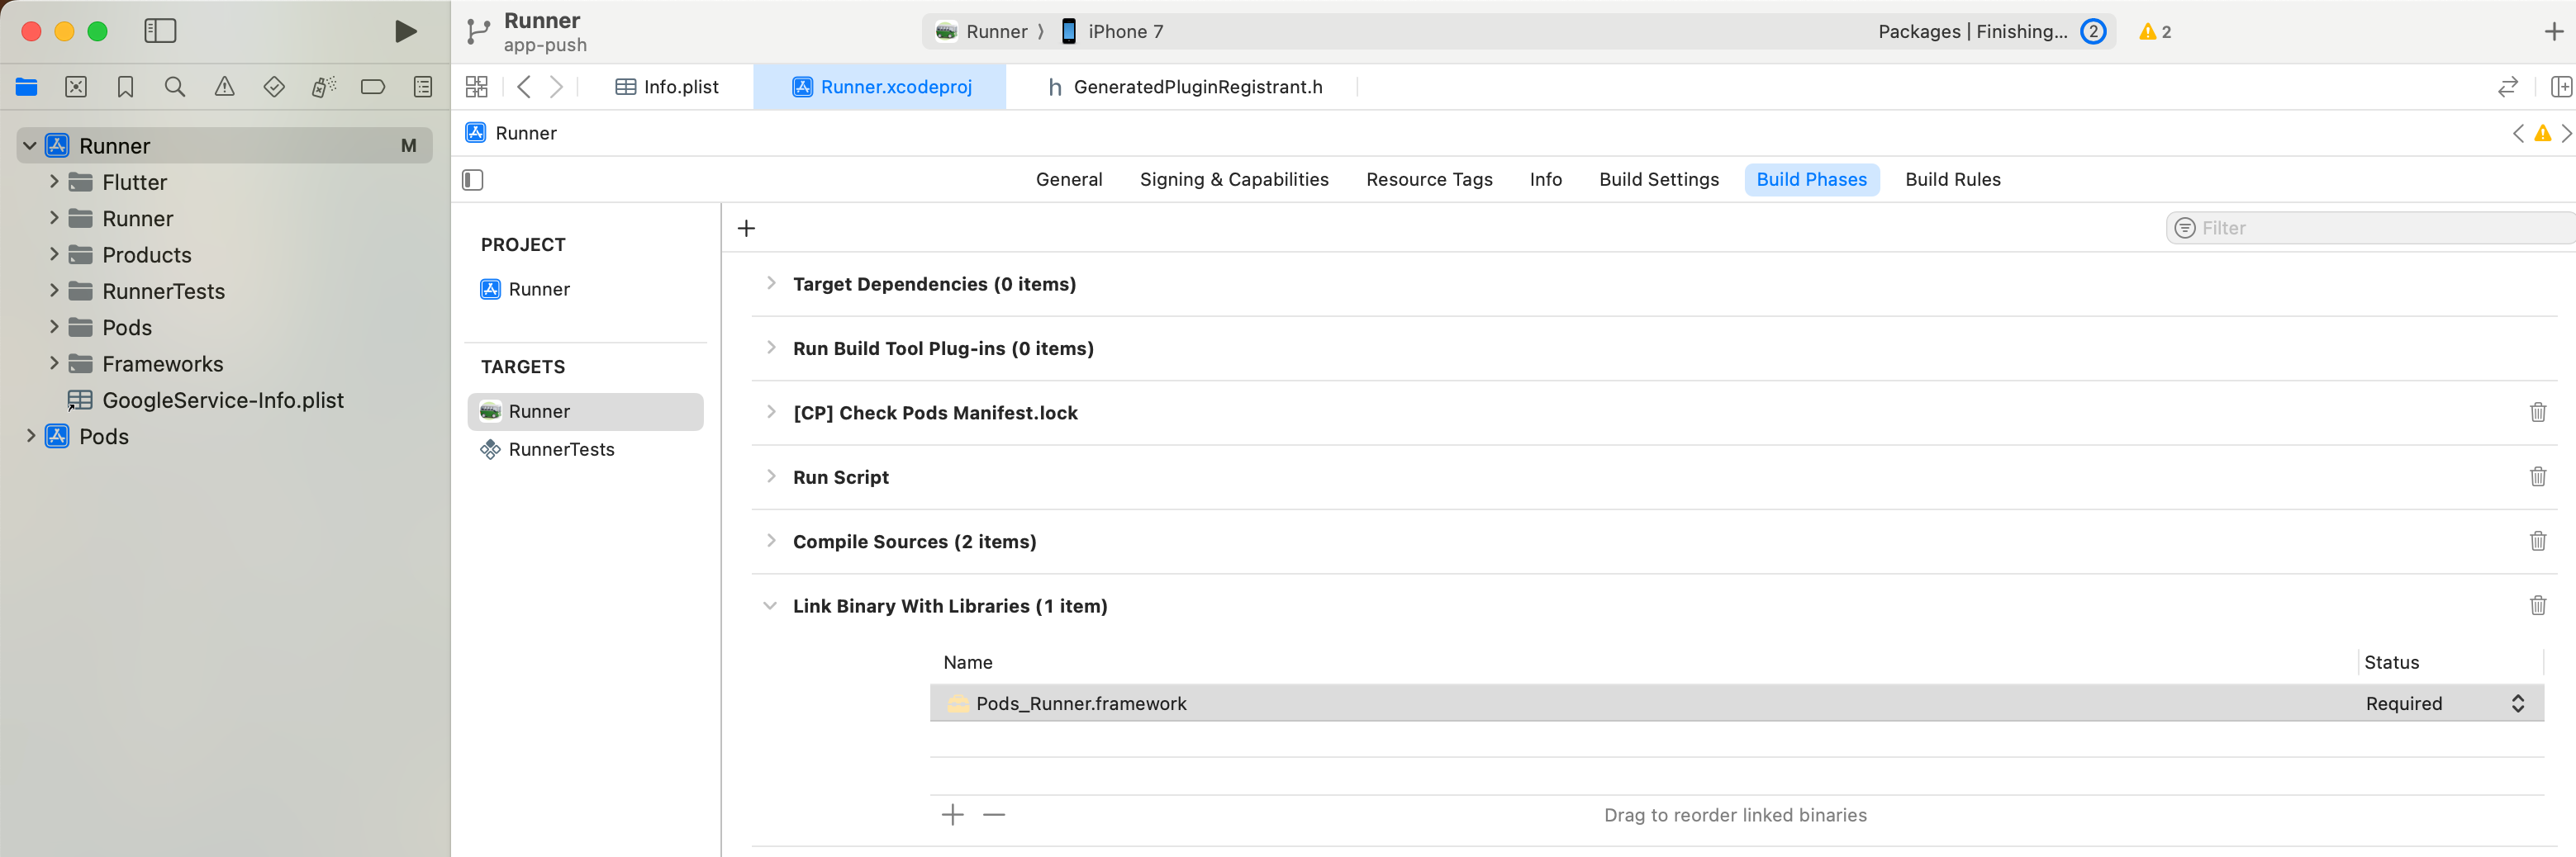Open the Build Settings tab
The width and height of the screenshot is (2576, 857).
coord(1659,180)
